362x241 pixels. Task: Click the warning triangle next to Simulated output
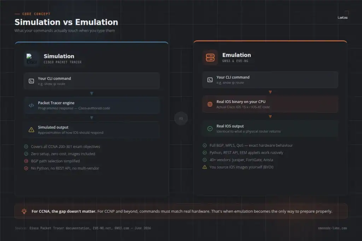(x=31, y=130)
